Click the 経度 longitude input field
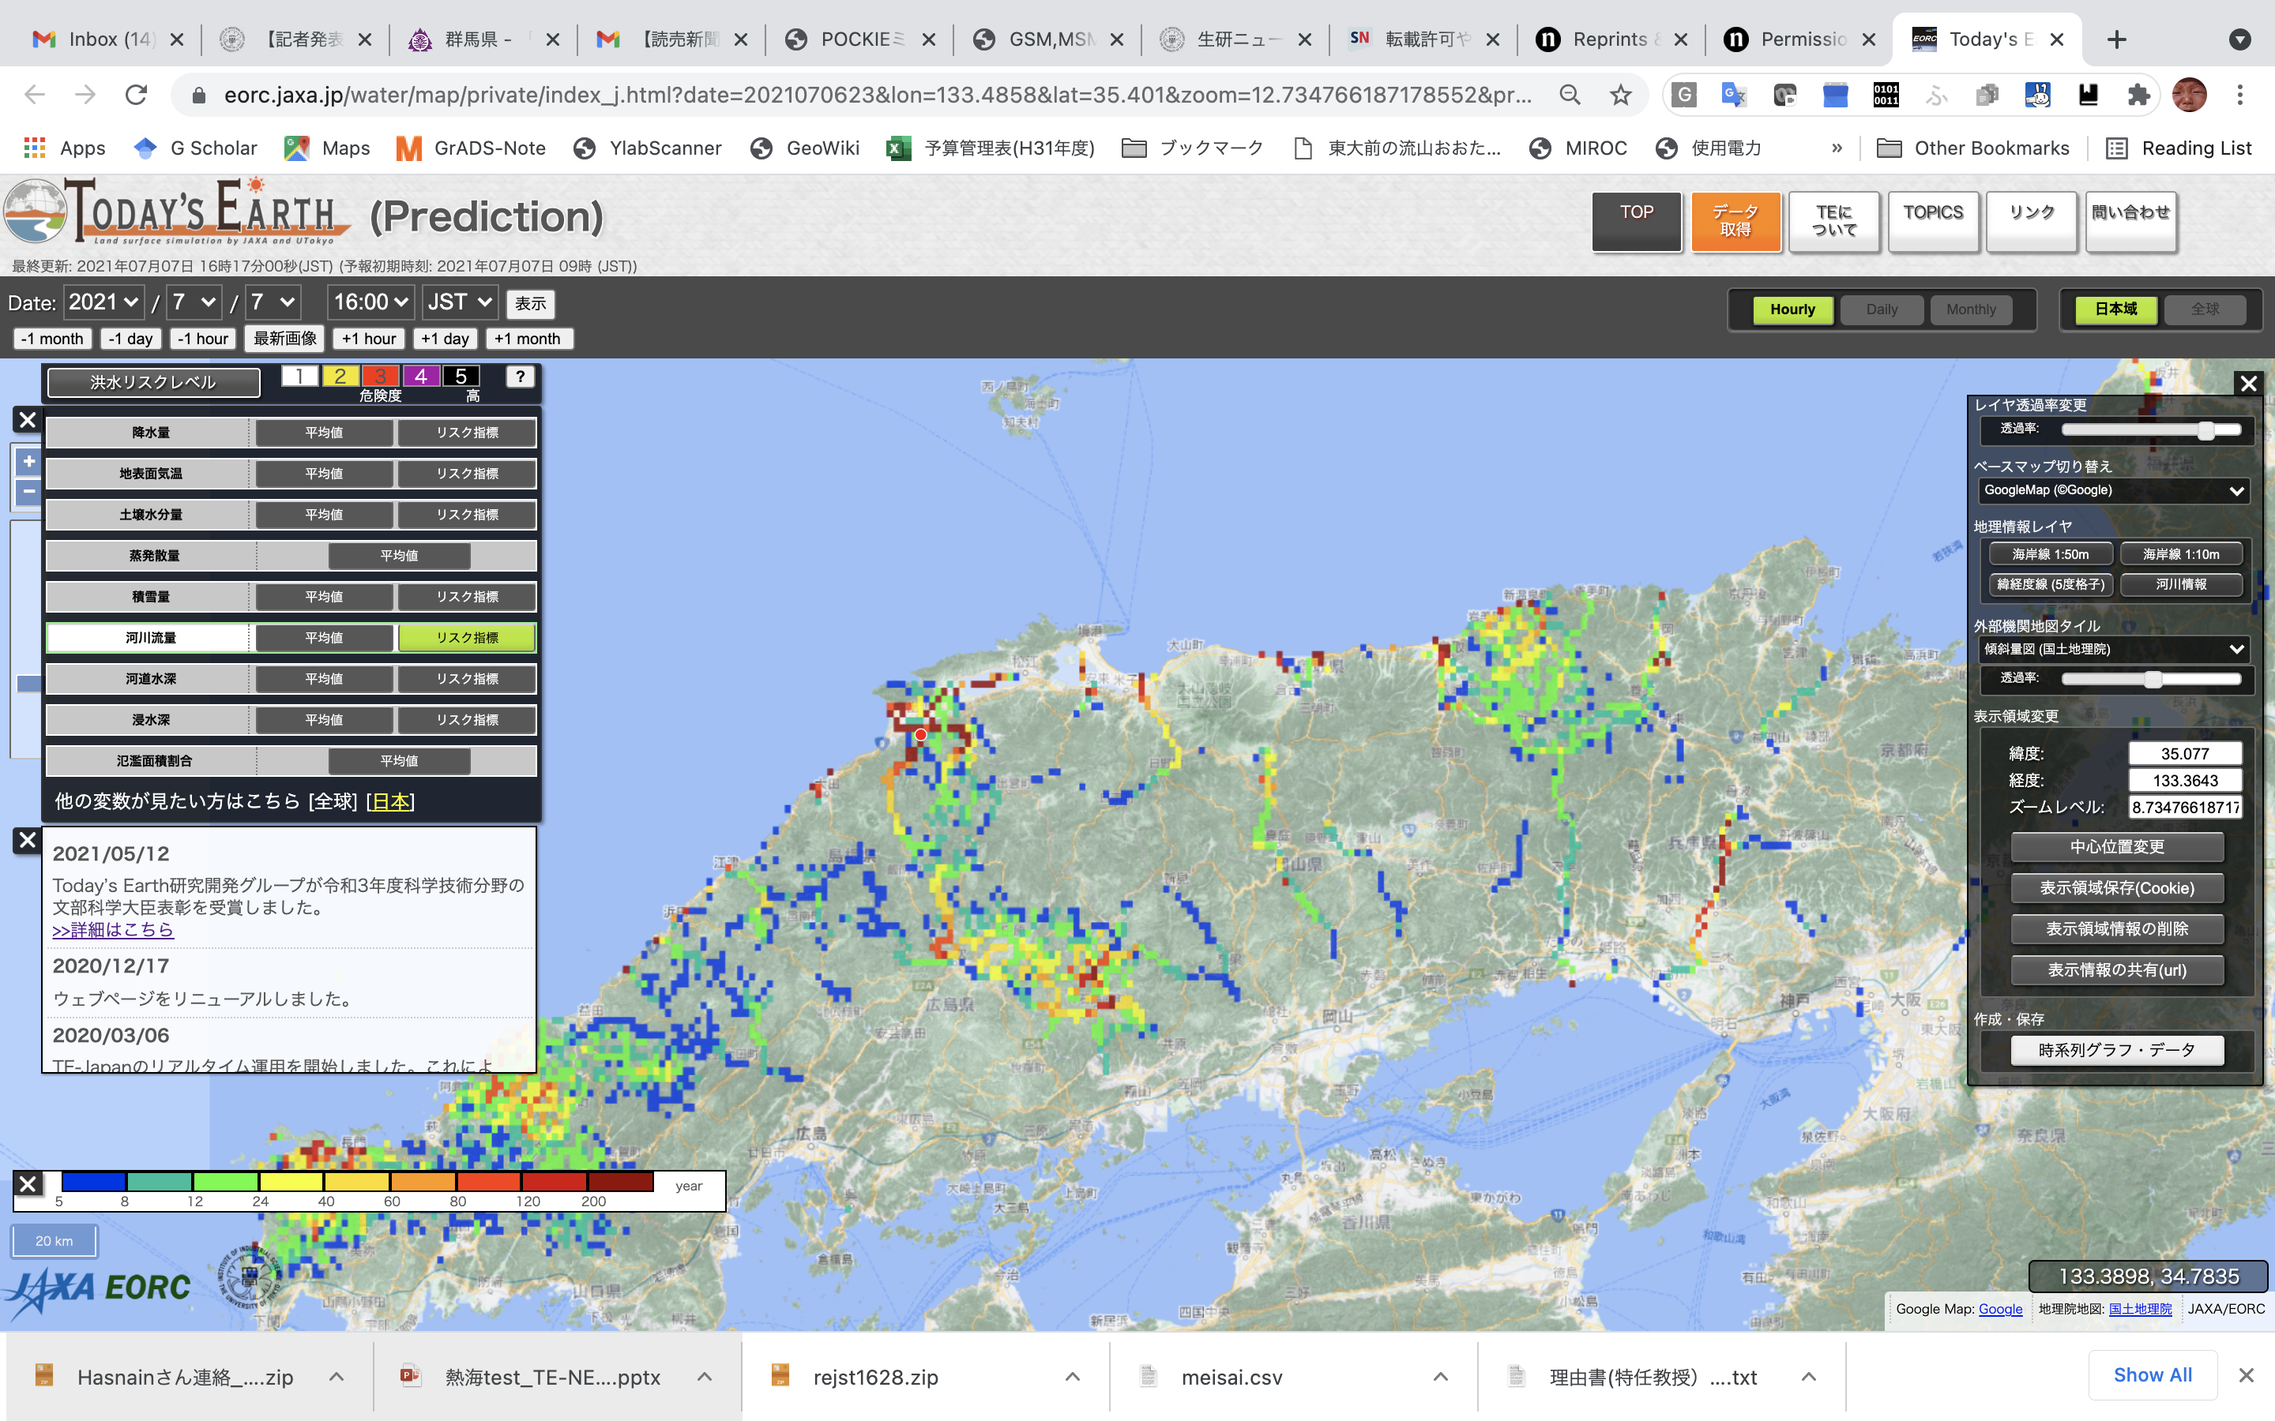Image resolution: width=2275 pixels, height=1421 pixels. (2185, 780)
